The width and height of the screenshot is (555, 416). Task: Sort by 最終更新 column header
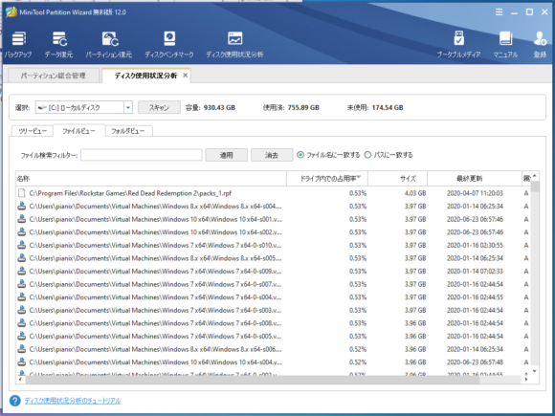(x=475, y=178)
